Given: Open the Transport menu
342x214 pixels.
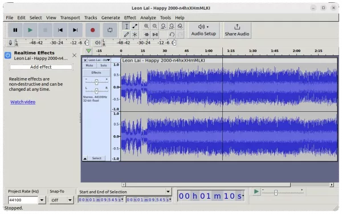Looking at the screenshot, I should click(x=70, y=18).
